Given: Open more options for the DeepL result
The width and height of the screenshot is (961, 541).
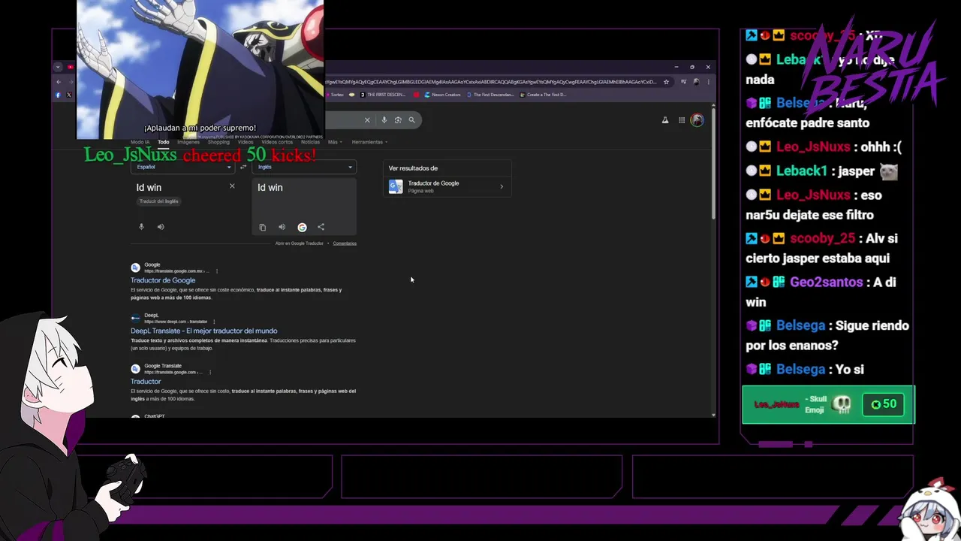Looking at the screenshot, I should [214, 322].
